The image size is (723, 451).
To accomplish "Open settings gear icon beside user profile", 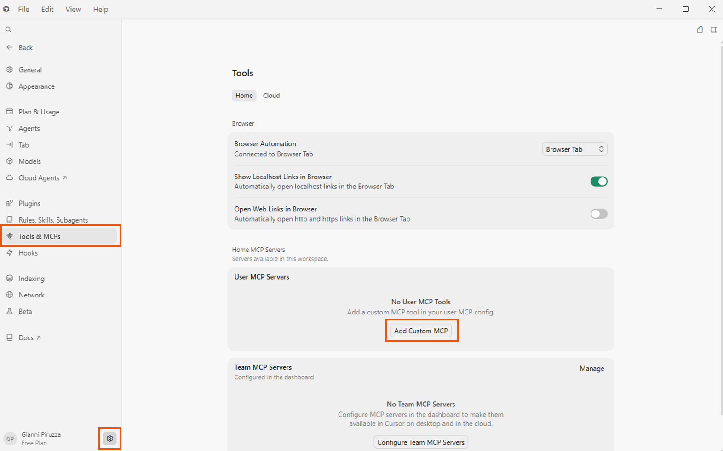I will pos(109,439).
